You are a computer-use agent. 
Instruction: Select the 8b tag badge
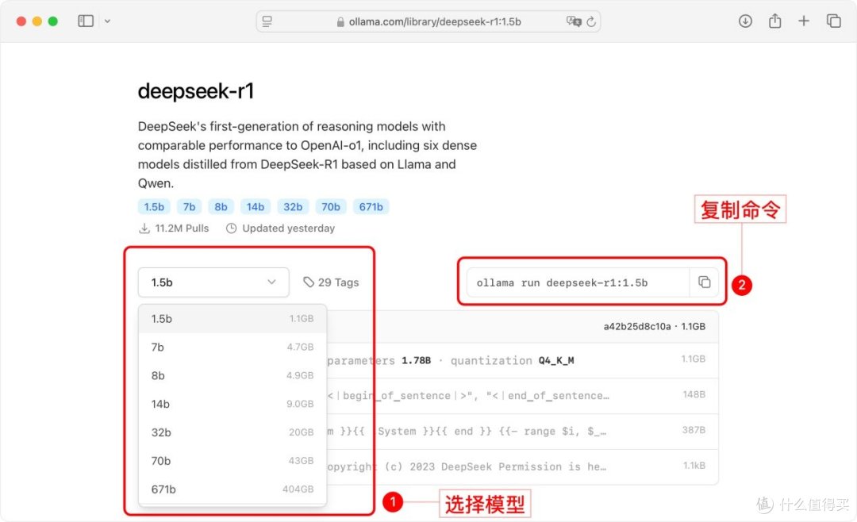[x=221, y=206]
